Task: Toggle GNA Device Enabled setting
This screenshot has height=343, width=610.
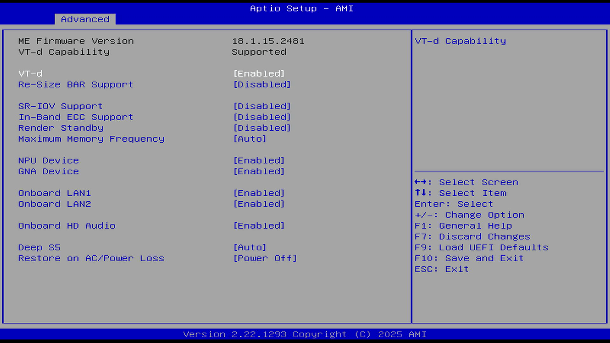Action: tap(259, 171)
